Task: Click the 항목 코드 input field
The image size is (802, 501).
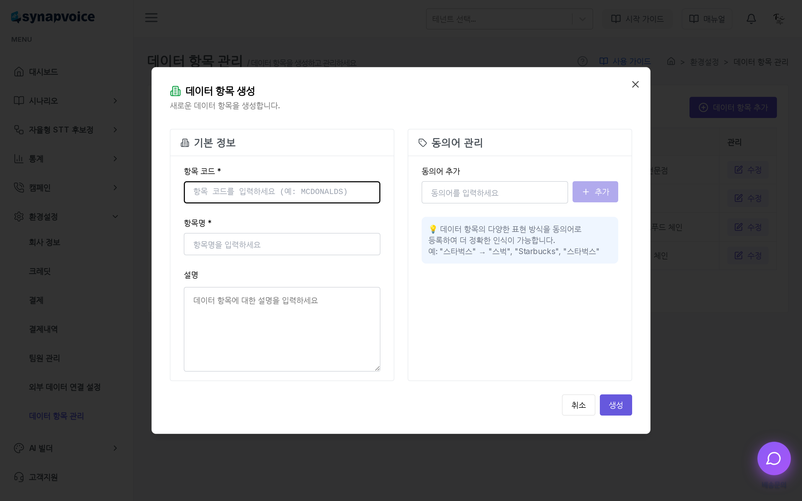Action: click(282, 192)
